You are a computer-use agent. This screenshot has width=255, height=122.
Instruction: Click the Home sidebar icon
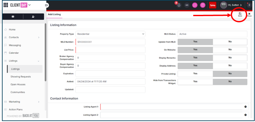[x=6, y=29]
